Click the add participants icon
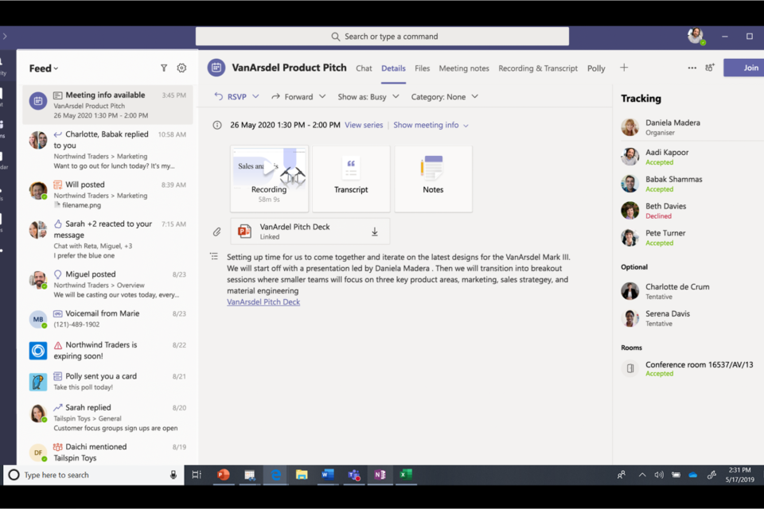764x509 pixels. point(710,68)
